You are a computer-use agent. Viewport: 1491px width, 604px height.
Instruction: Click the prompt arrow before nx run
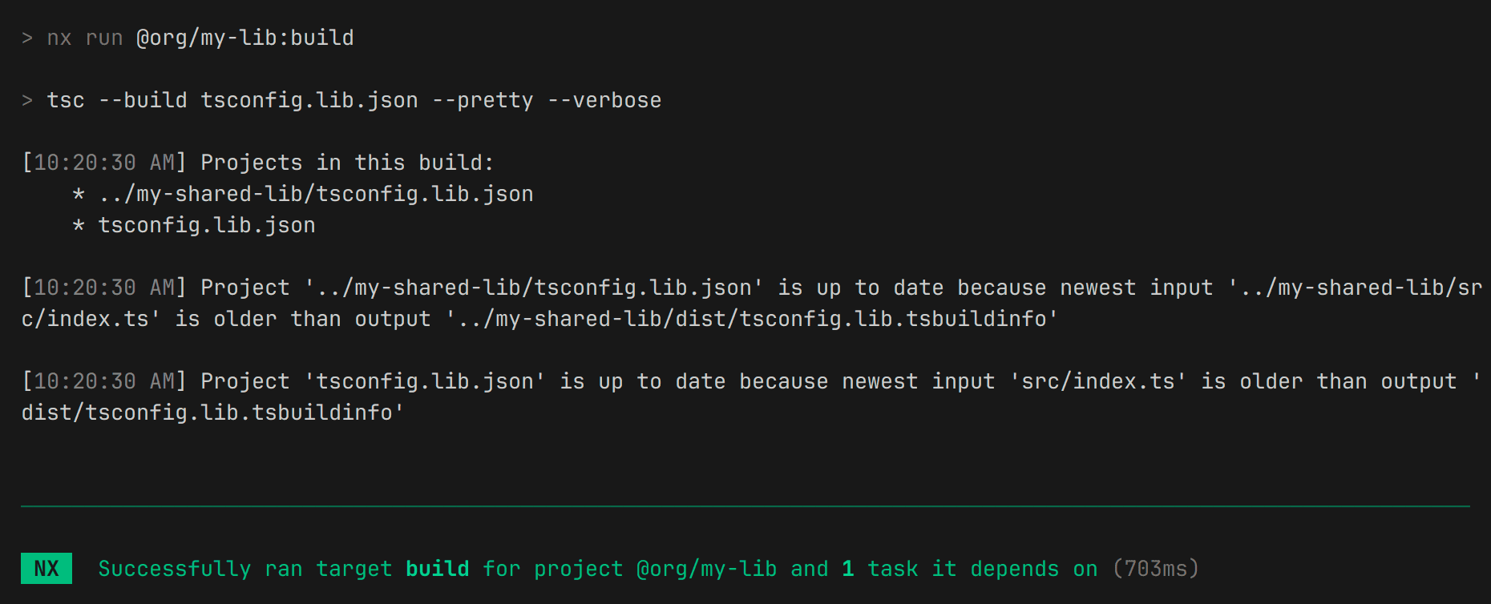pyautogui.click(x=27, y=38)
